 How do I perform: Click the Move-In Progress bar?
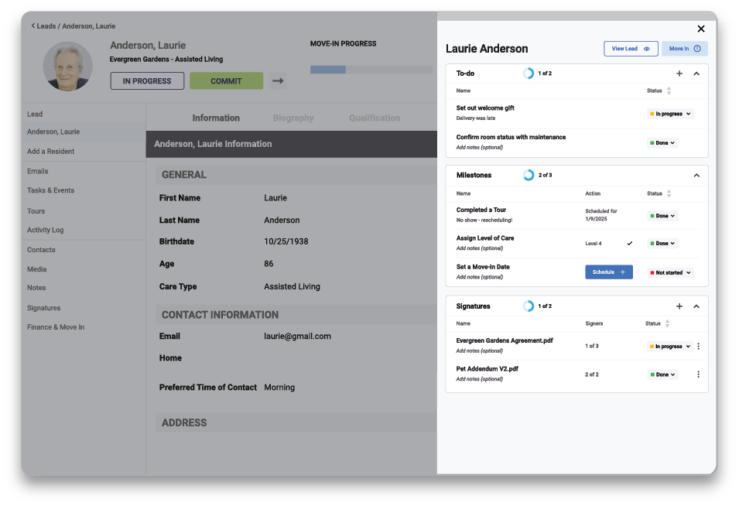coord(371,70)
